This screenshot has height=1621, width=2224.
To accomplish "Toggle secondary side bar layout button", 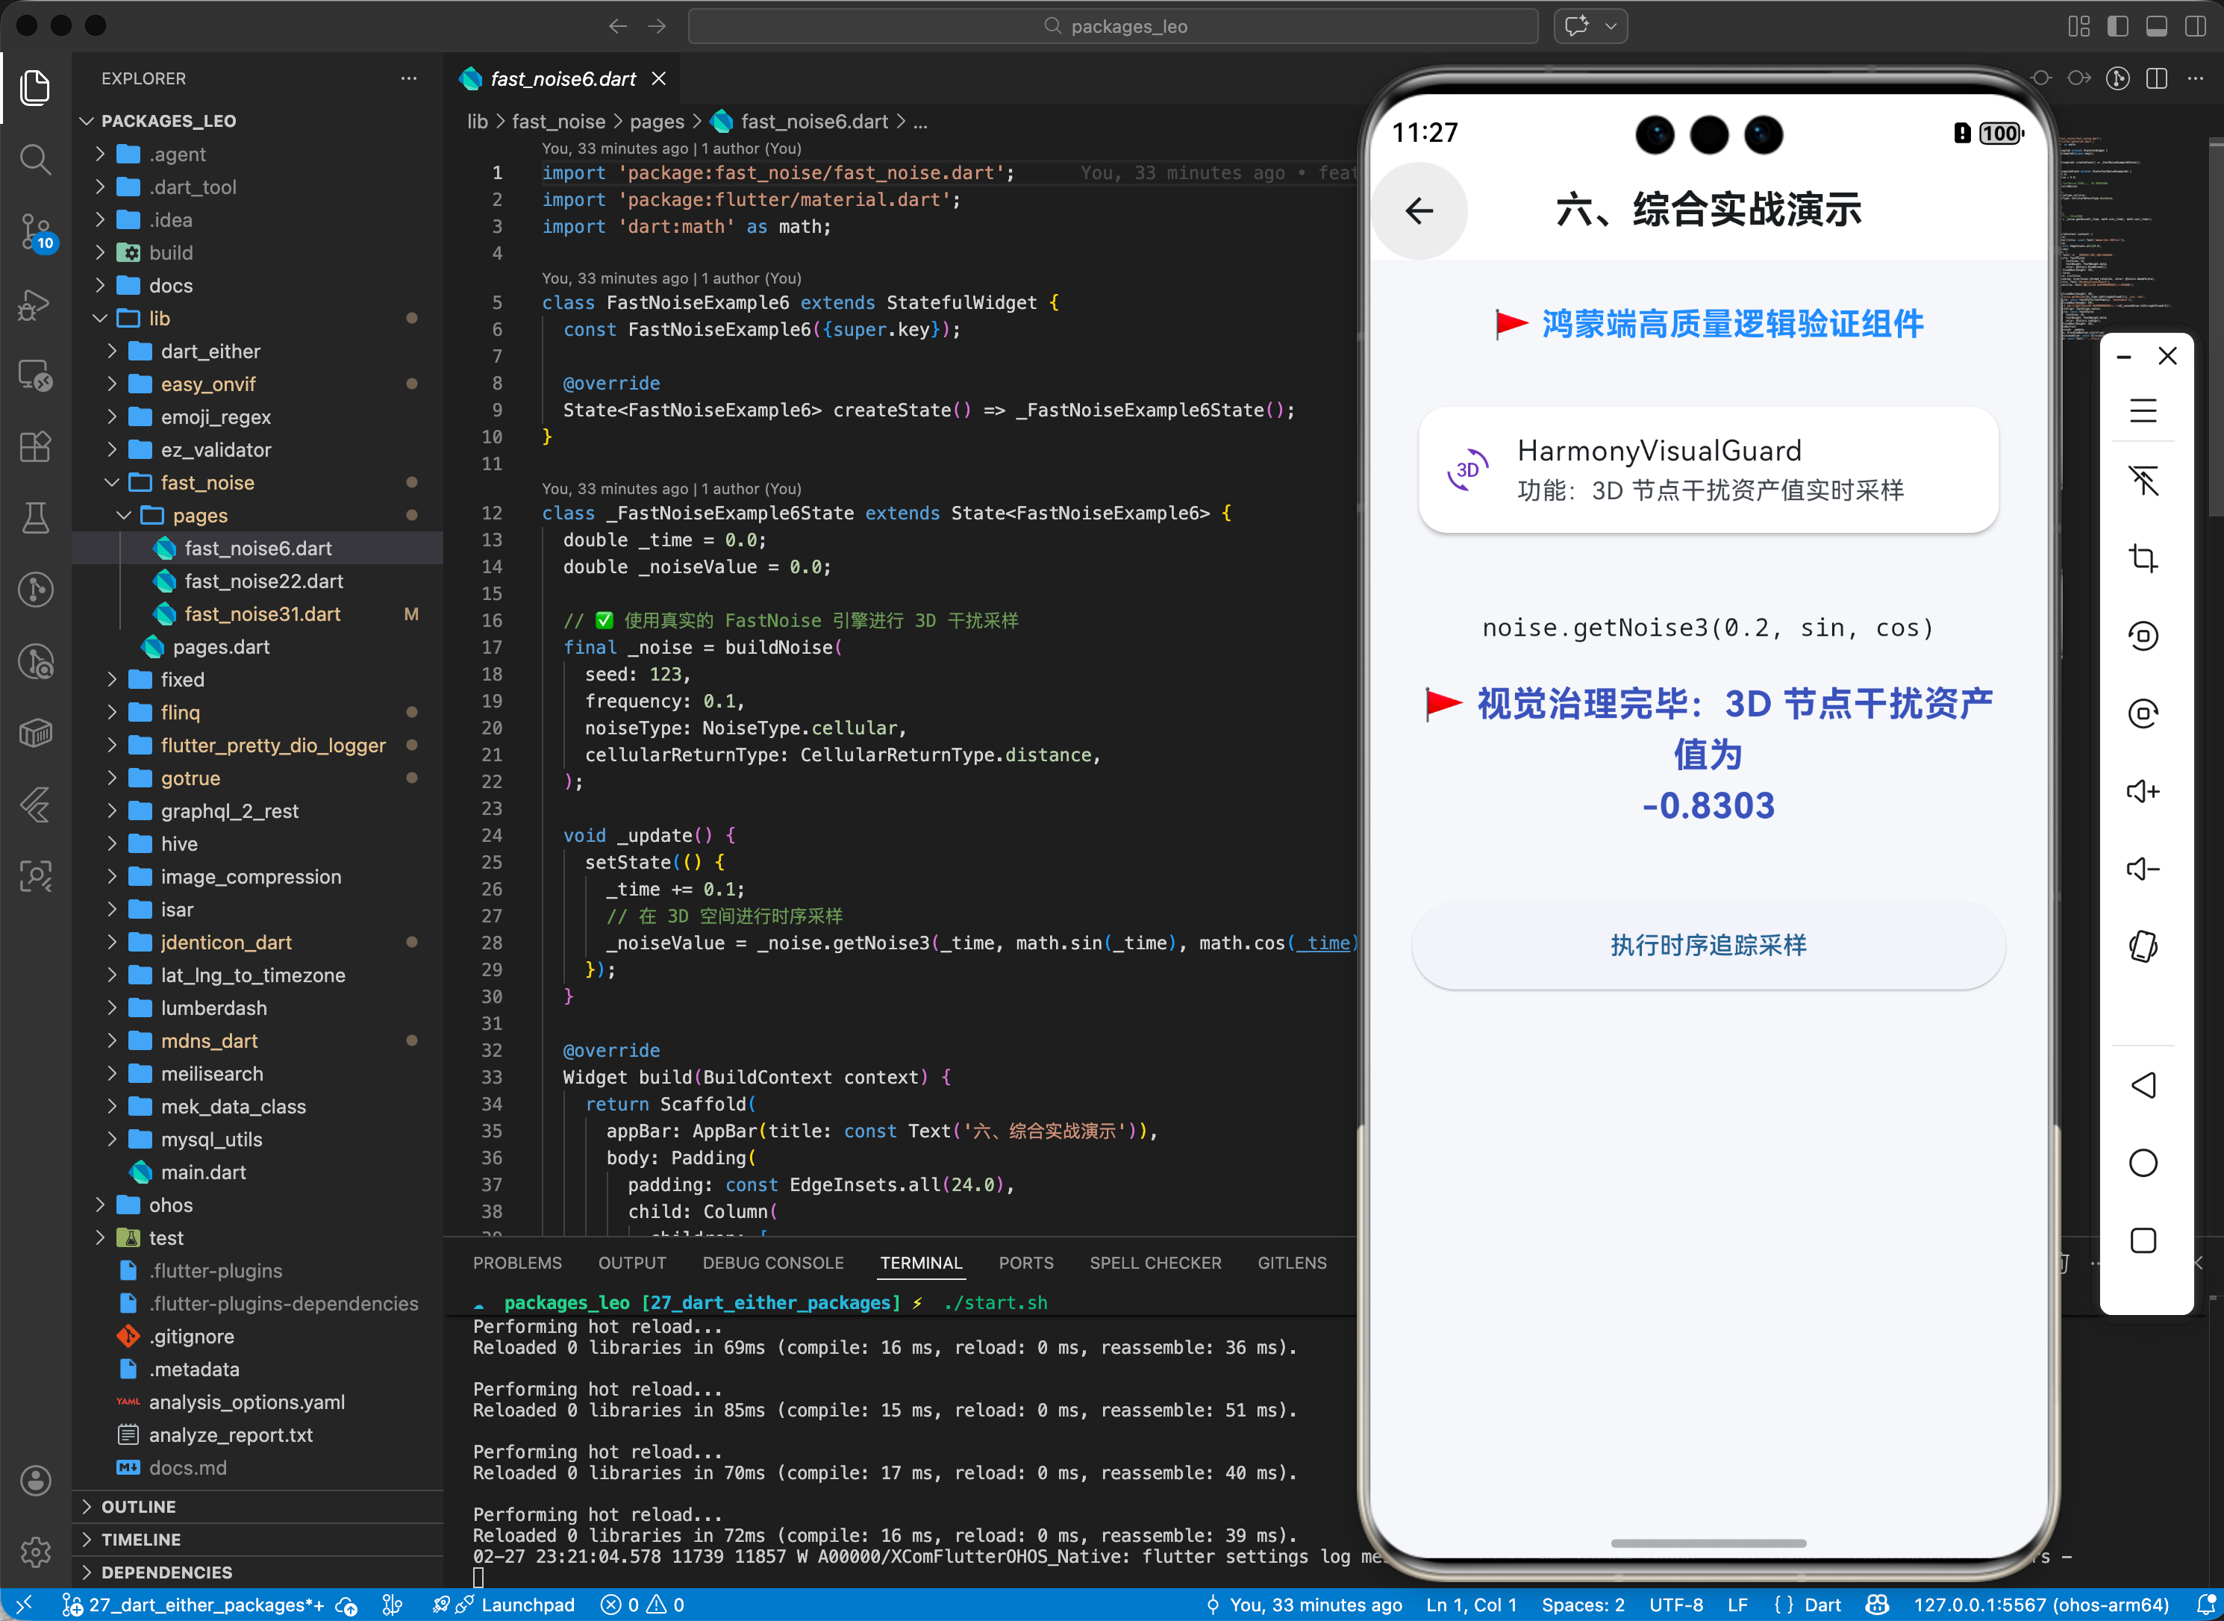I will tap(2195, 26).
